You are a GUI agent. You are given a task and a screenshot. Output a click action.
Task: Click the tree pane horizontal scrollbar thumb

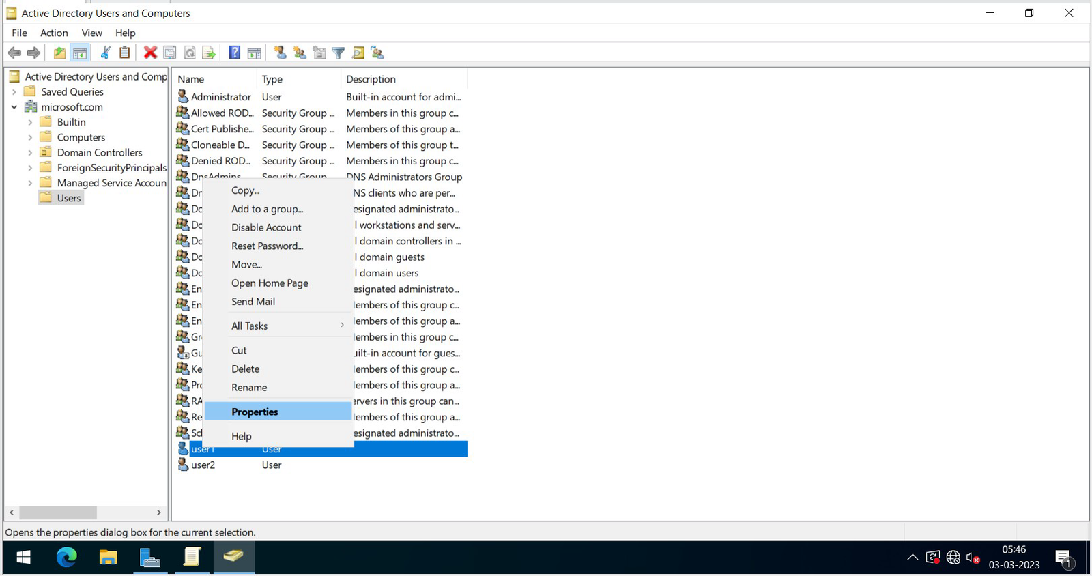[x=58, y=513]
